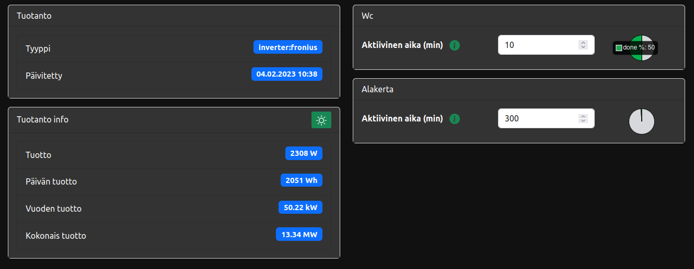Click the 50.22 kW yearly production badge
This screenshot has height=269, width=694.
(300, 207)
